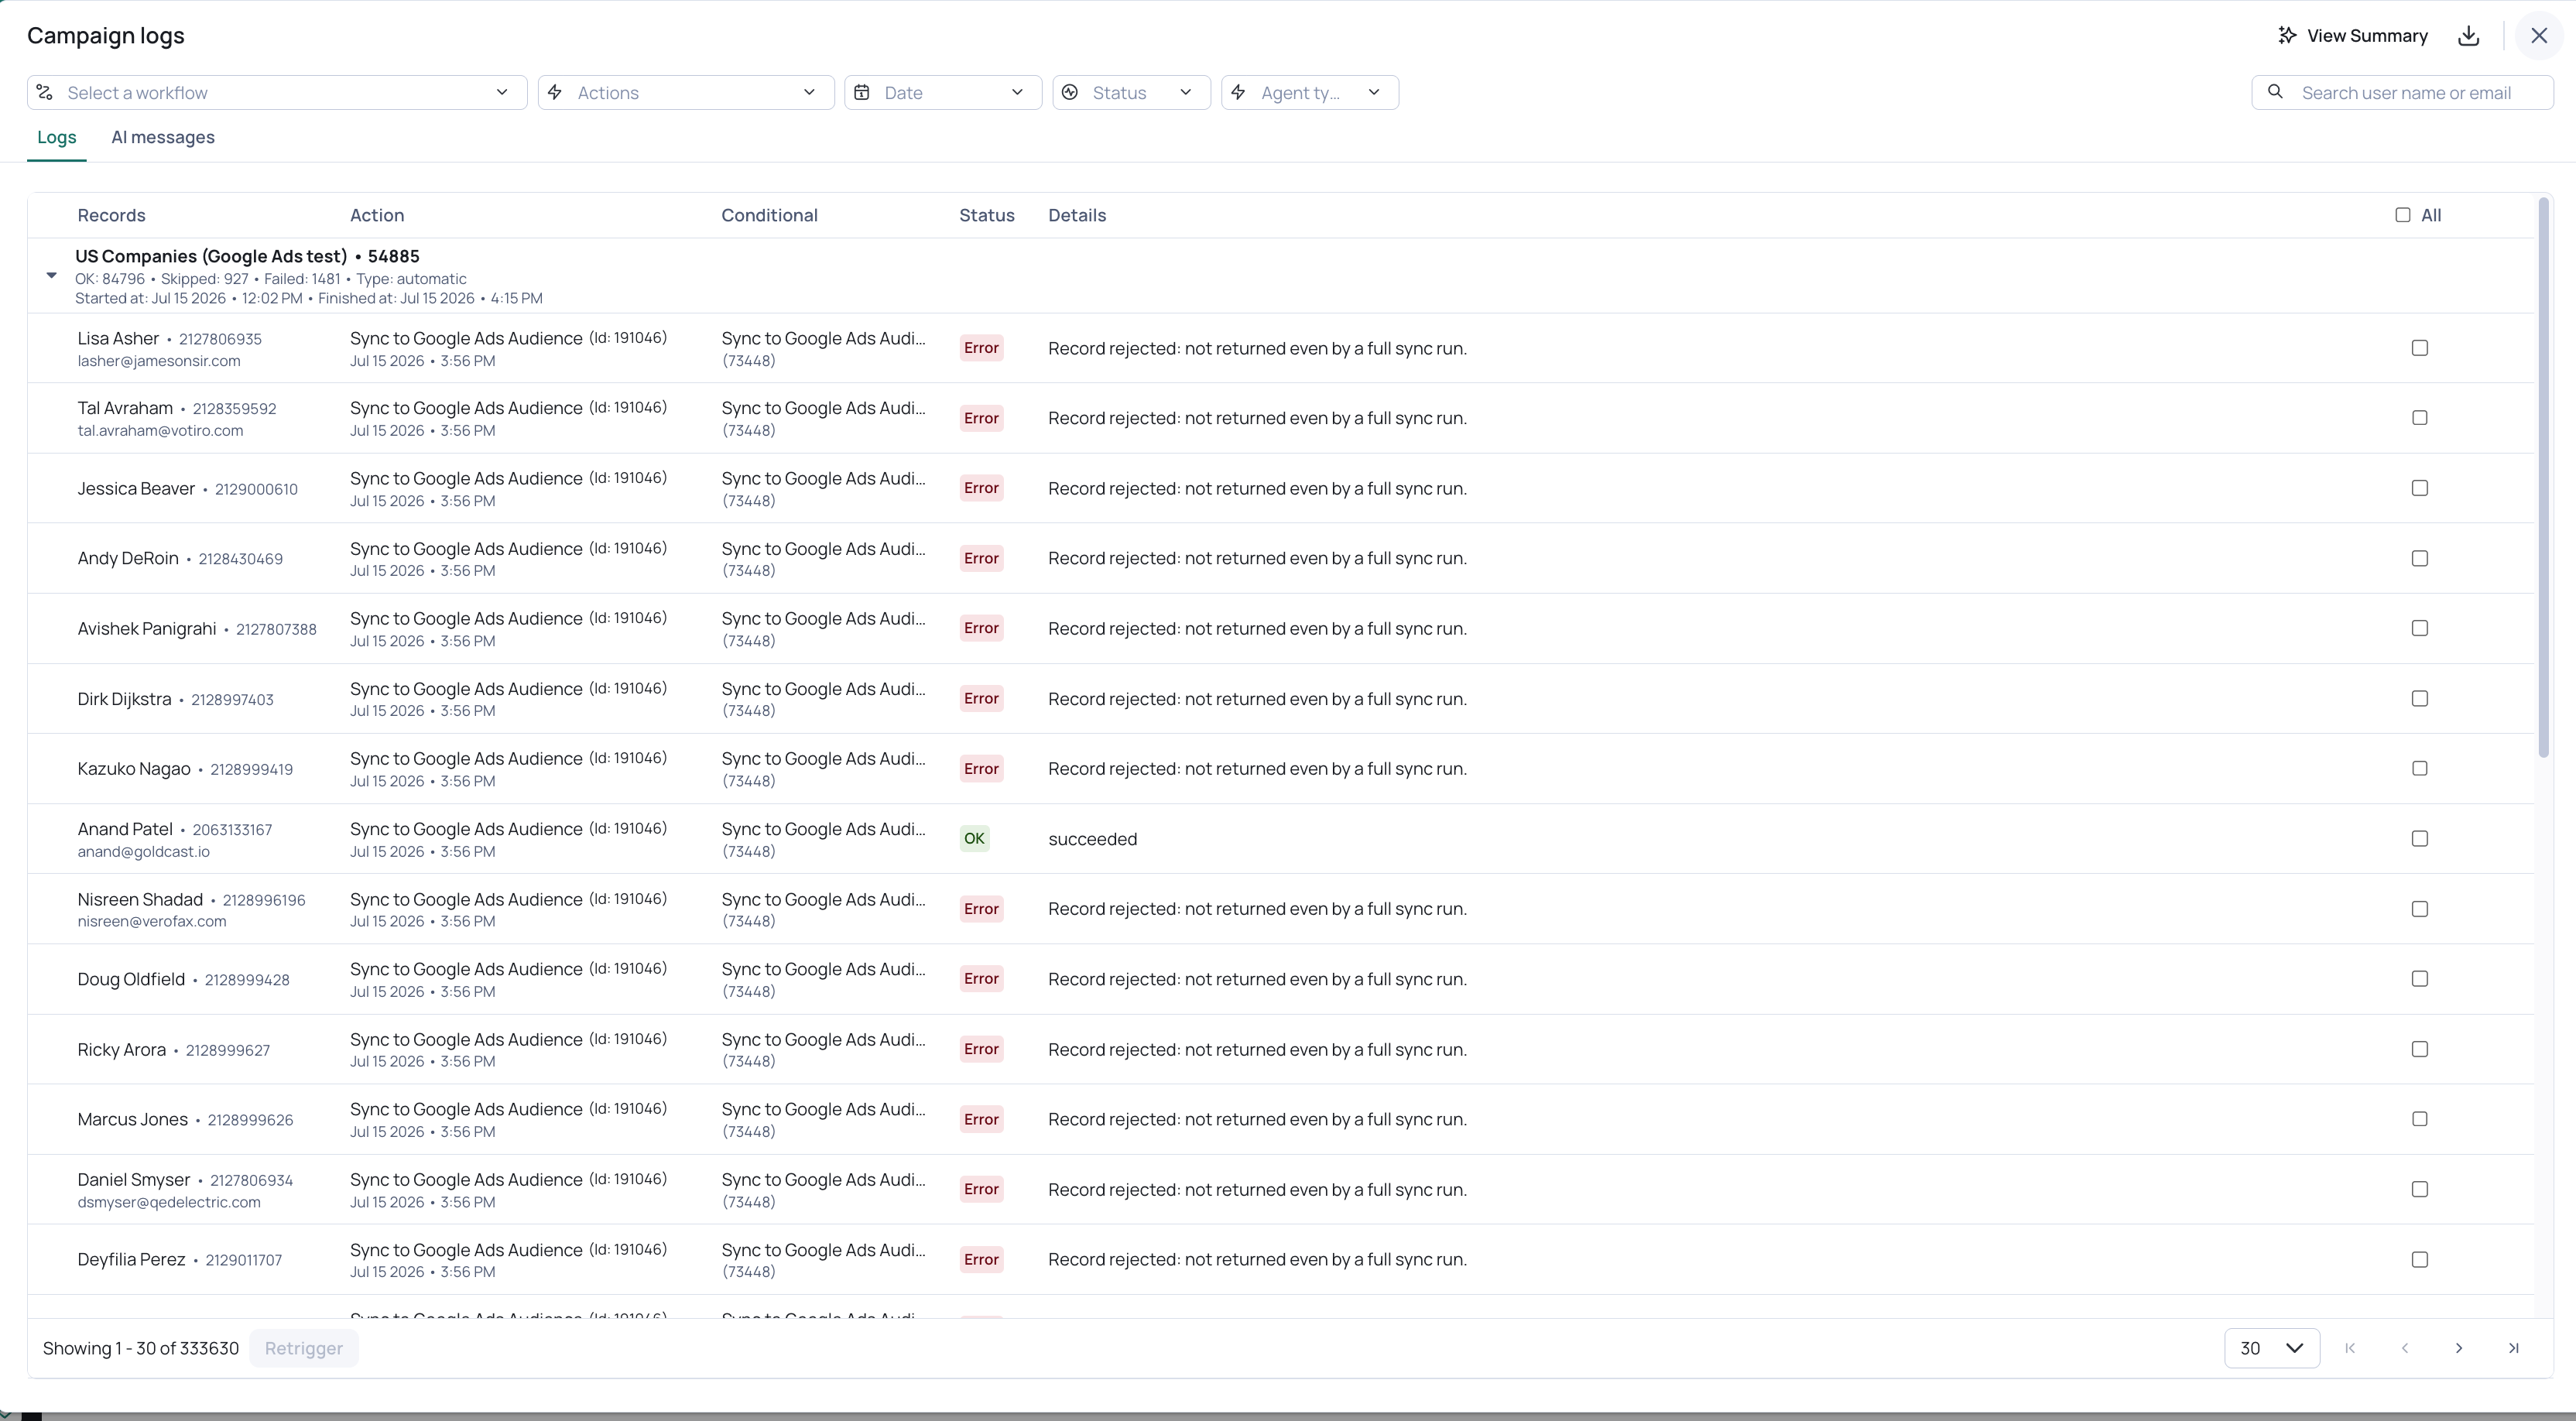This screenshot has width=2576, height=1421.
Task: Click the Conditional column header
Action: (770, 215)
